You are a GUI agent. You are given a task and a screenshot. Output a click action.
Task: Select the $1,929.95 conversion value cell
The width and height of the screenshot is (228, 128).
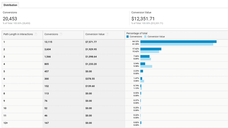[91, 49]
